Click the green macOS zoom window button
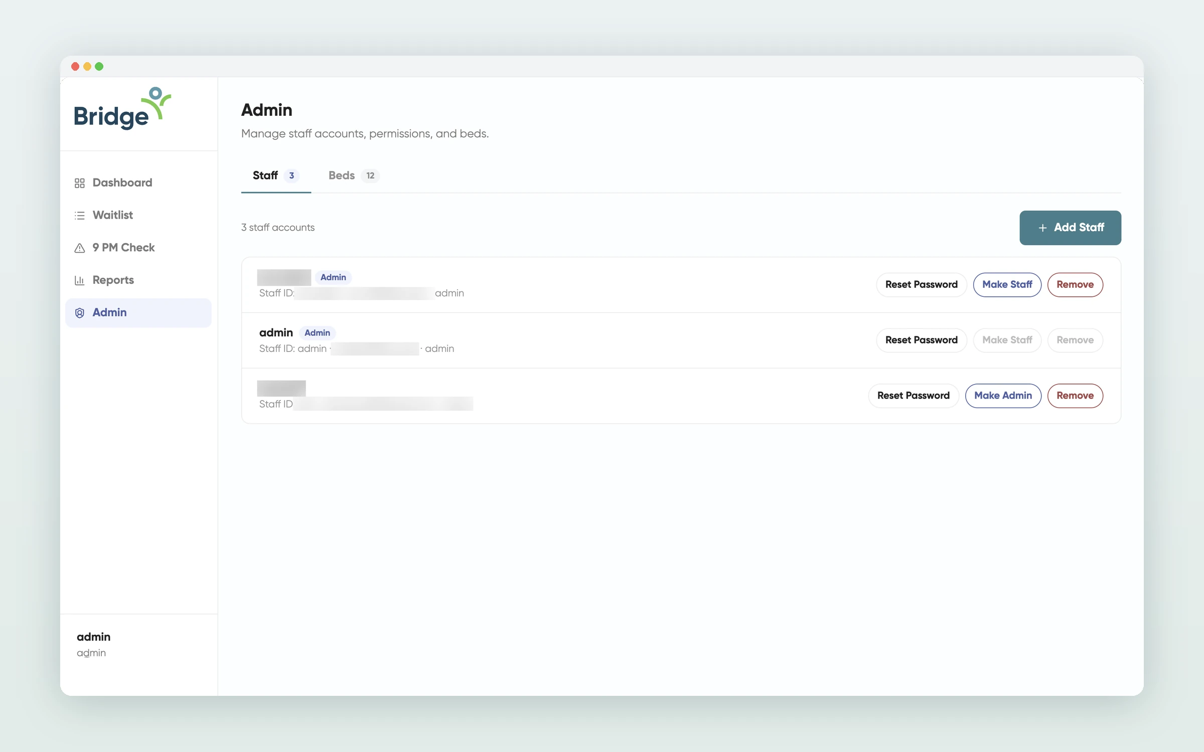Screen dimensions: 1204x752 pos(99,67)
